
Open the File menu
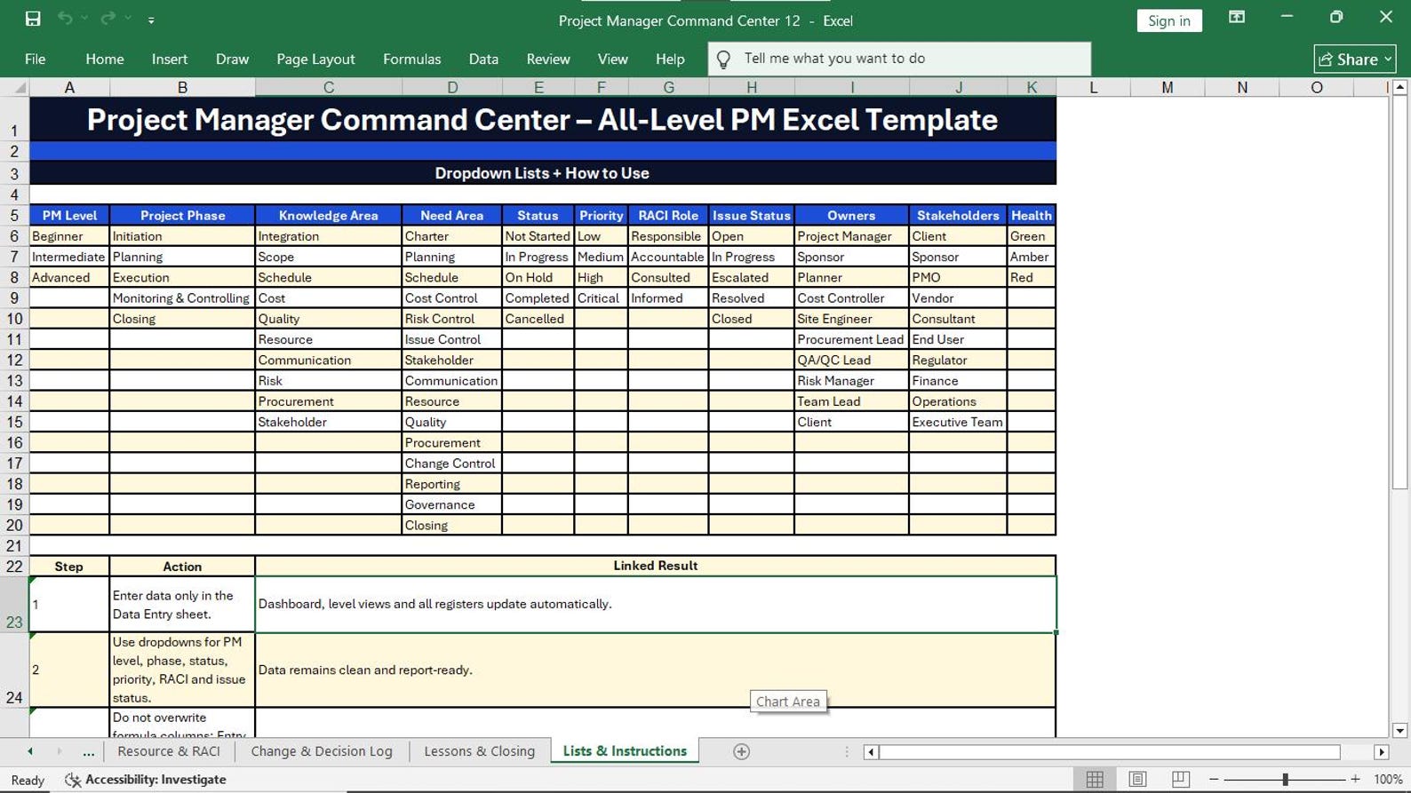(x=36, y=59)
